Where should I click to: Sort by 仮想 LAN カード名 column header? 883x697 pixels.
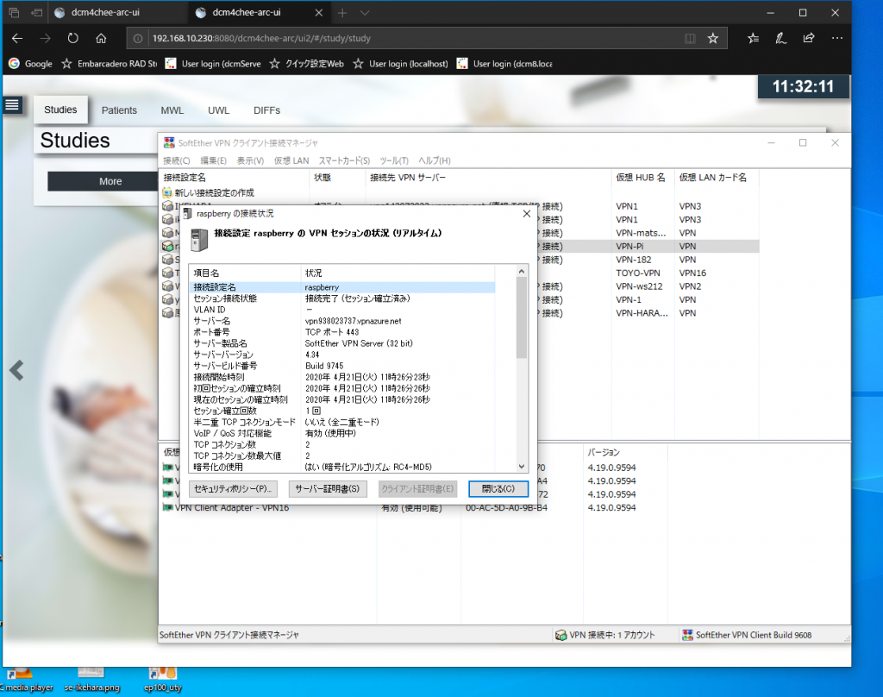pos(717,178)
